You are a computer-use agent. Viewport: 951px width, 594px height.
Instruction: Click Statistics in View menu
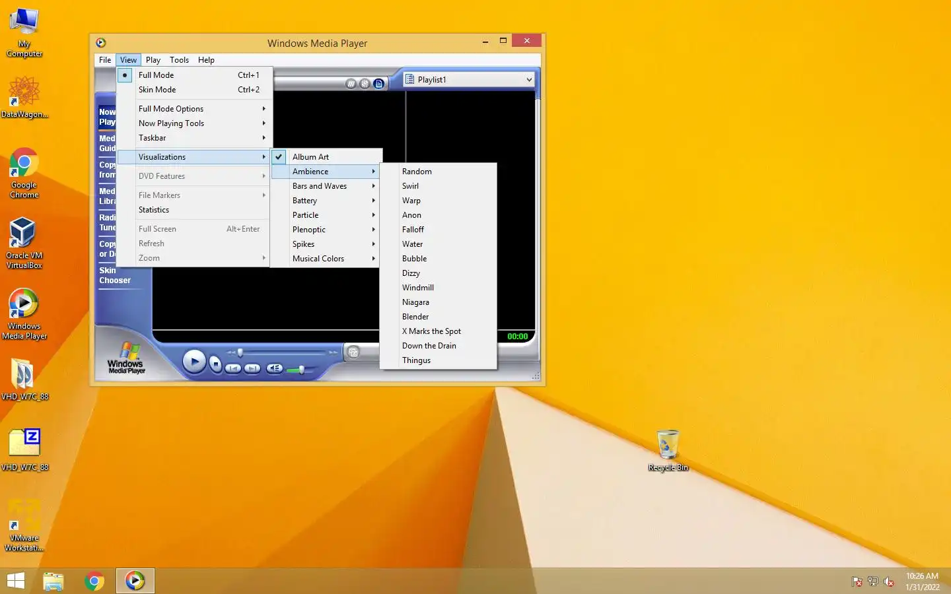(193, 210)
